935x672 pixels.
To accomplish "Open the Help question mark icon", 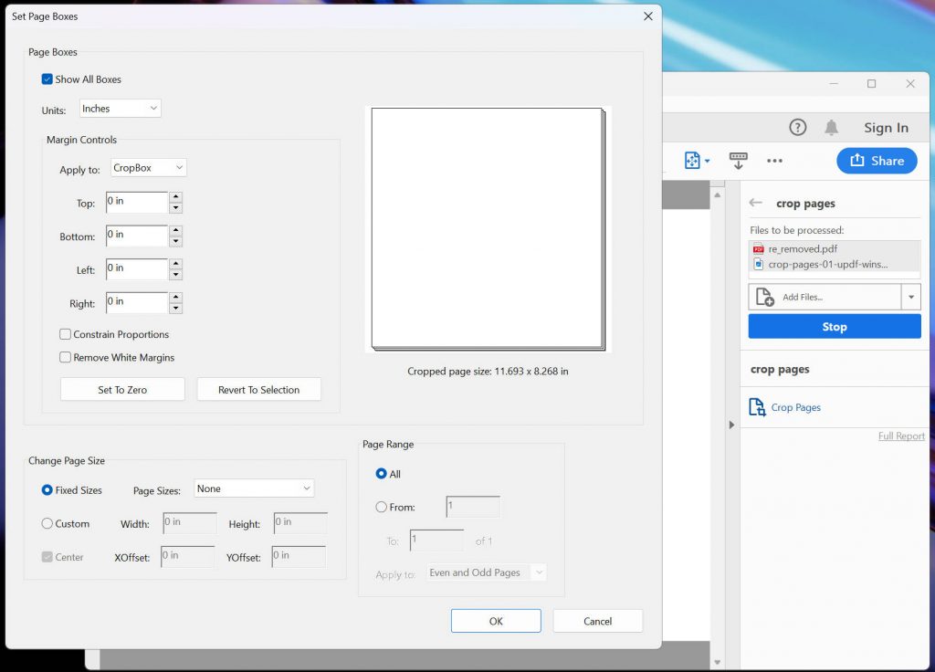I will click(x=797, y=128).
